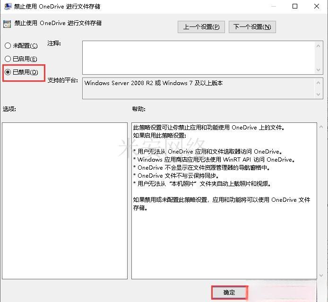The image size is (328, 302).
Task: Click the first help line 此策略设置可让你禁止应用
Action: click(209, 127)
